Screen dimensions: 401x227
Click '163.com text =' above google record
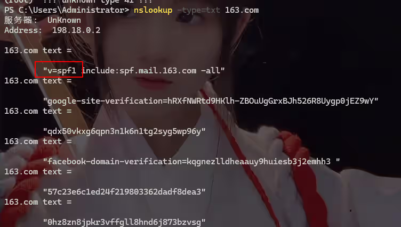(x=38, y=81)
